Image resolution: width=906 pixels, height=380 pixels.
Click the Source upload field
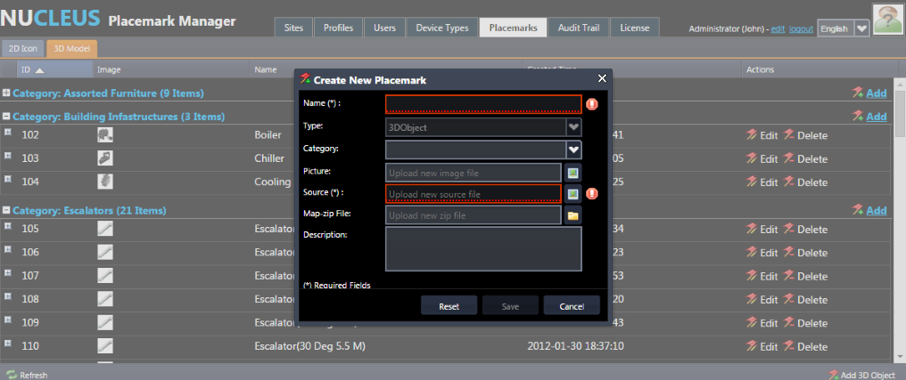click(474, 194)
